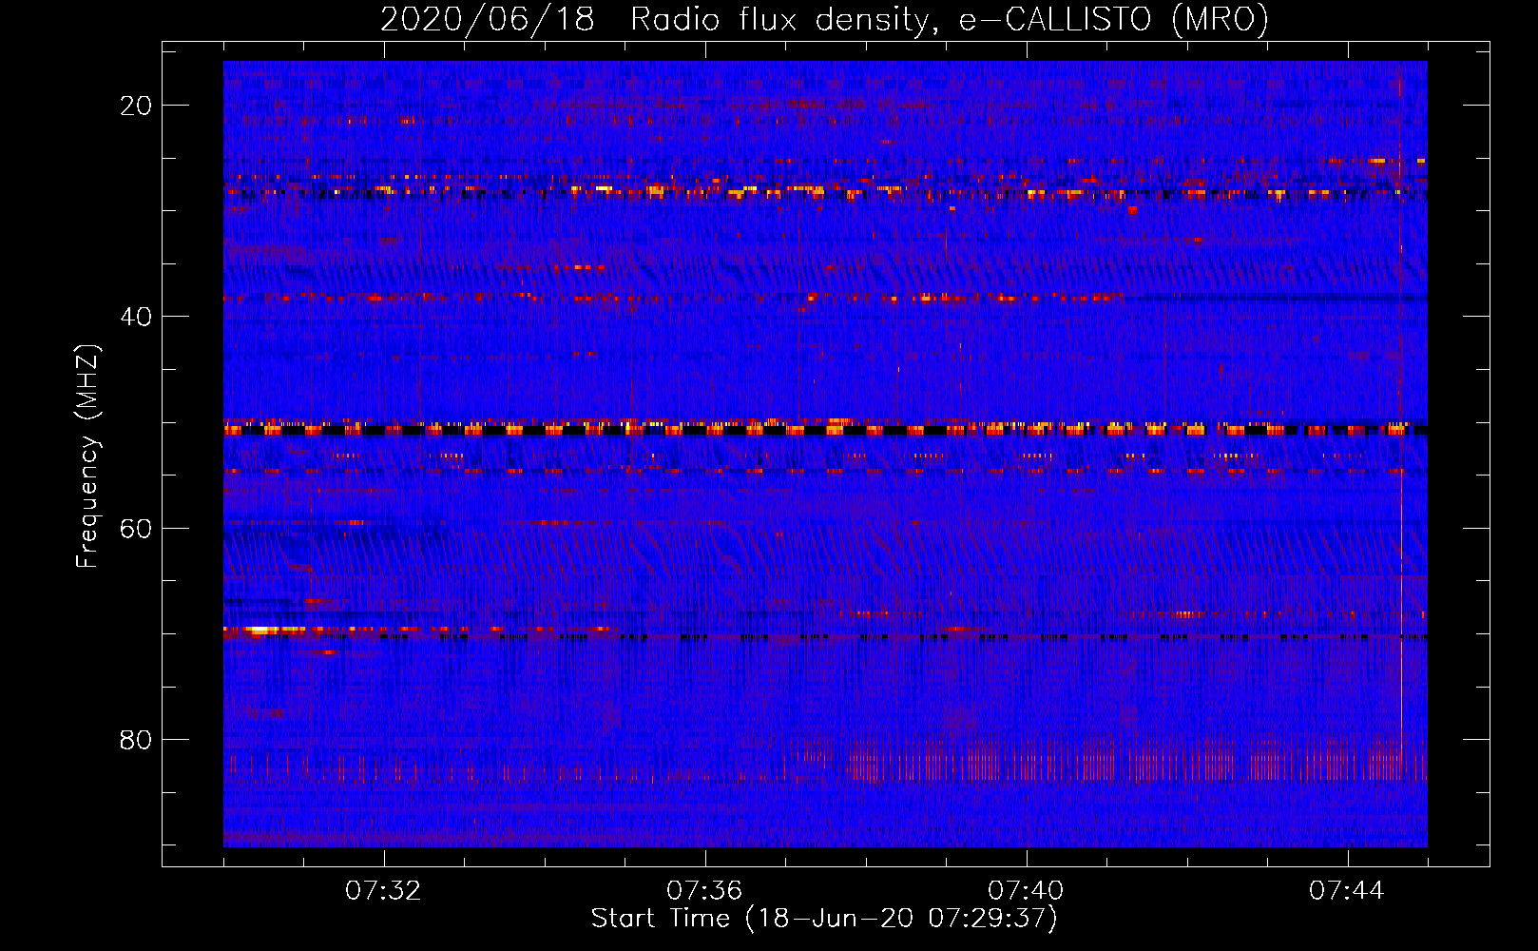Click the 07:32 time tick label
The height and width of the screenshot is (951, 1538).
[x=383, y=891]
